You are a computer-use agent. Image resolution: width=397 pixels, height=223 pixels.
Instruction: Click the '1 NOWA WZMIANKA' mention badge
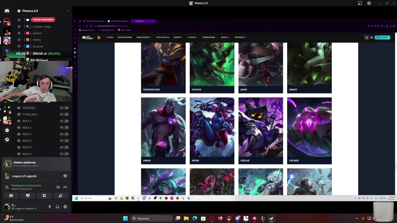point(43,20)
